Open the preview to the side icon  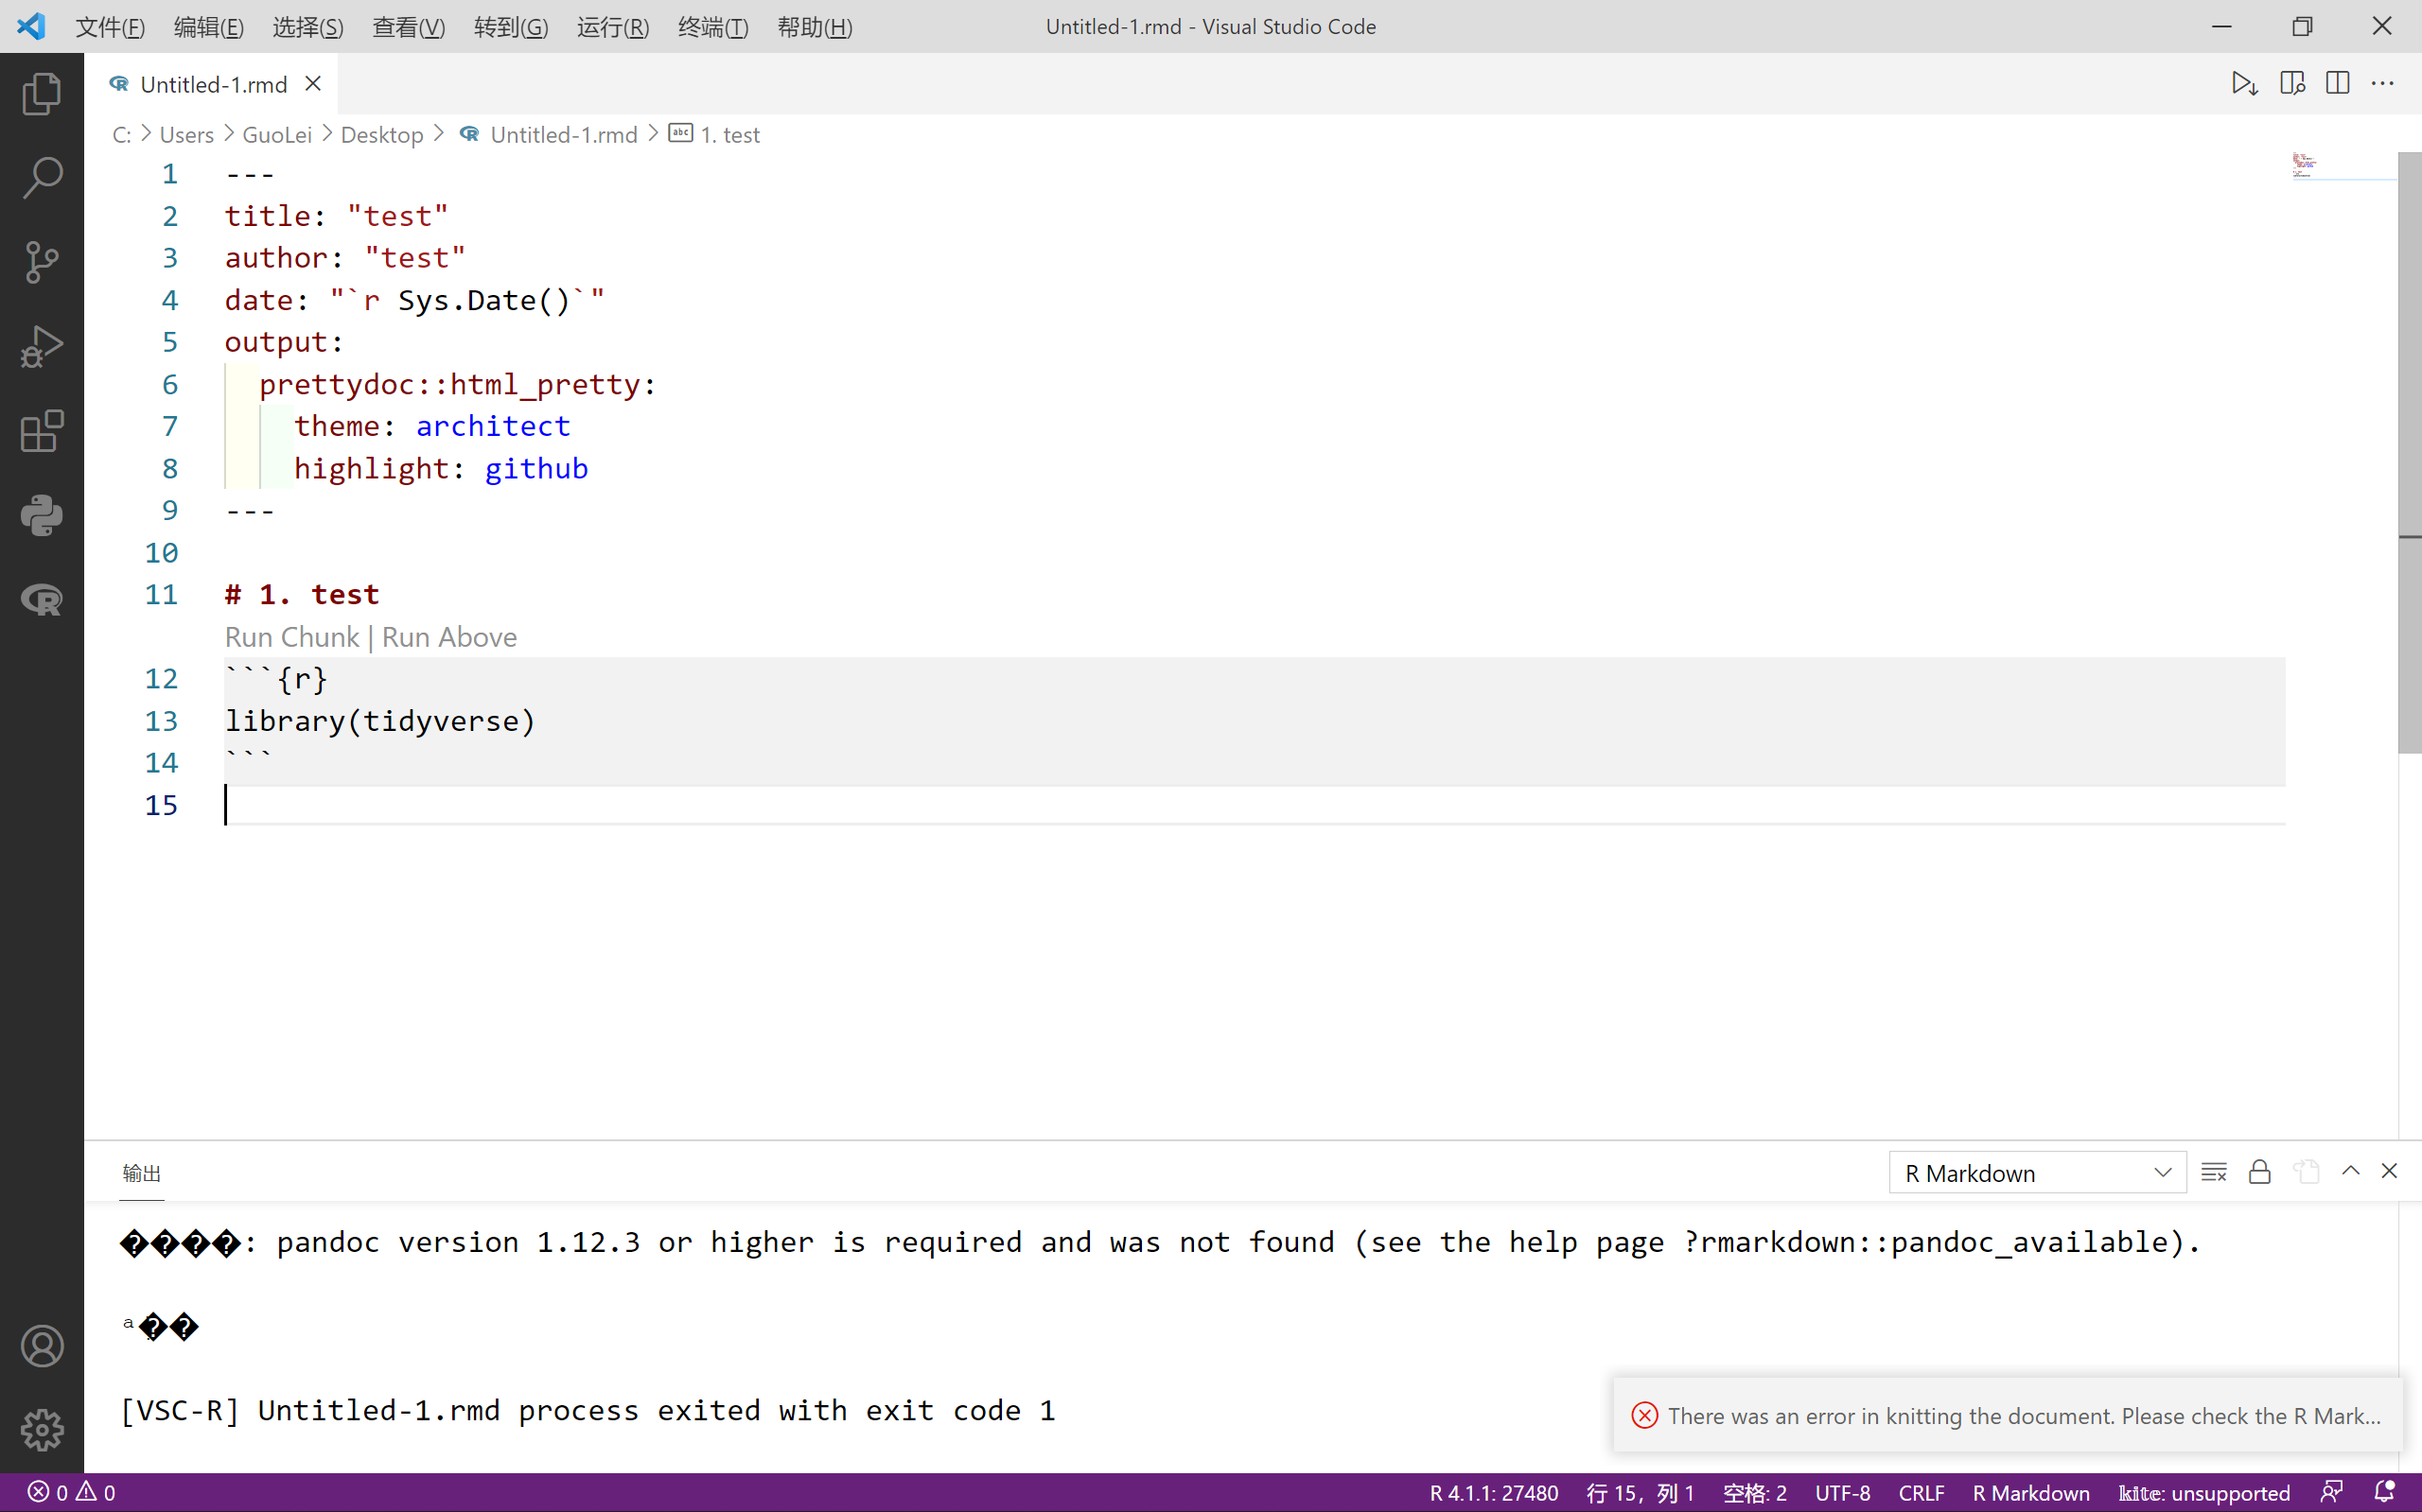[2292, 83]
